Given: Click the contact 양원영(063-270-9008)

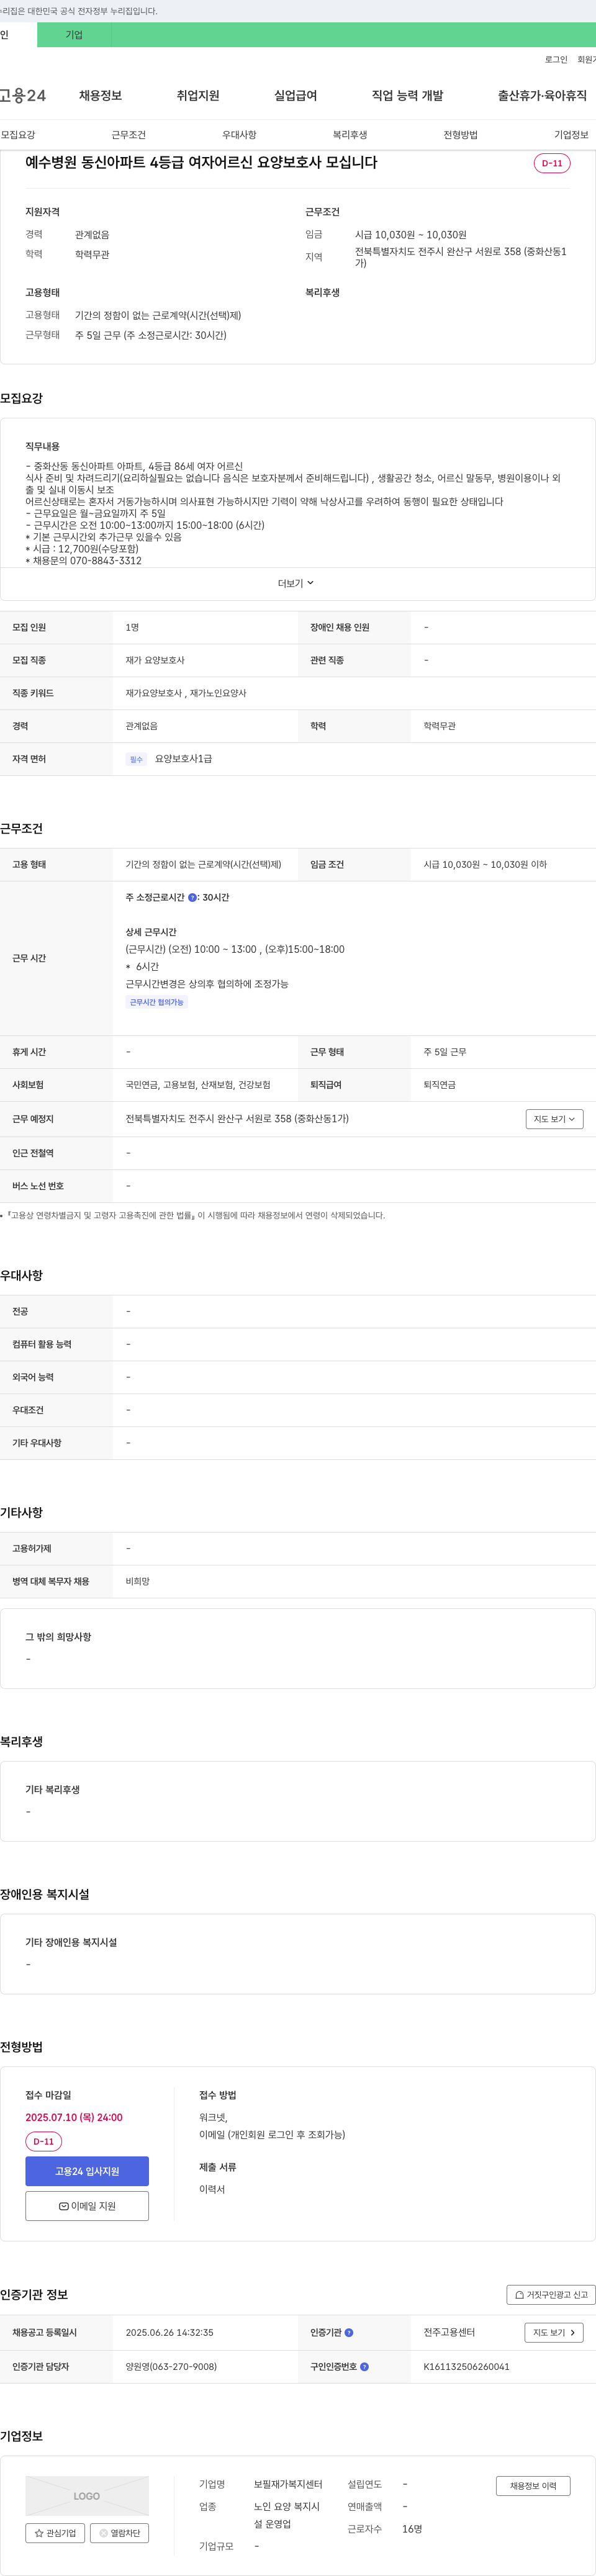Looking at the screenshot, I should 171,2367.
